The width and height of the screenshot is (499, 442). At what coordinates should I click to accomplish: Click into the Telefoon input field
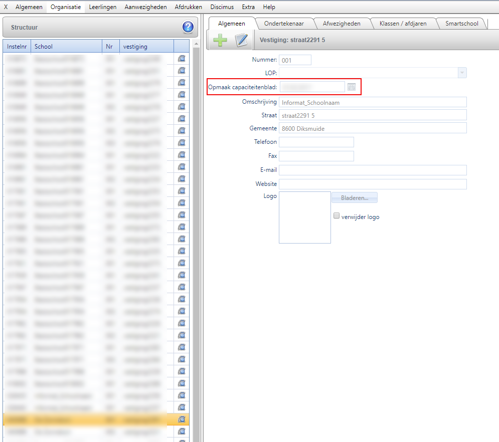[x=316, y=142]
